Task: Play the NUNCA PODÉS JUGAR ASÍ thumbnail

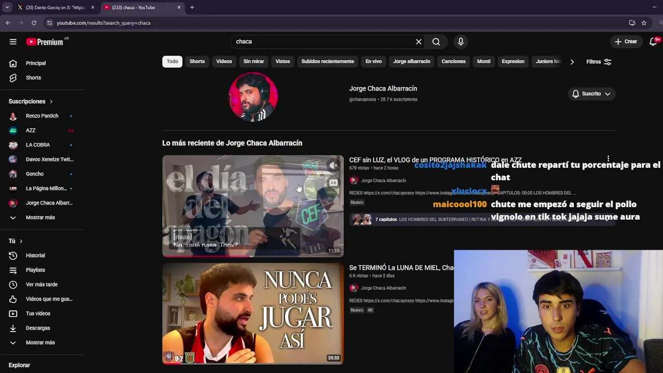Action: pyautogui.click(x=253, y=313)
